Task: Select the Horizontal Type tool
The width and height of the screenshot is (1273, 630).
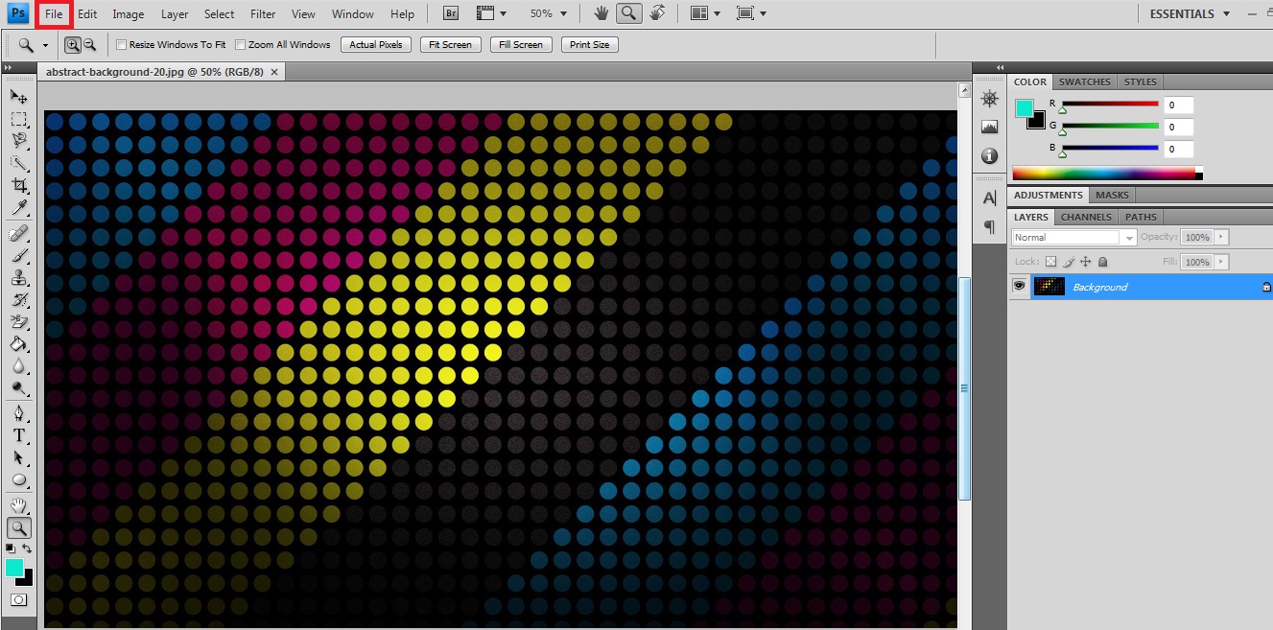Action: pyautogui.click(x=19, y=435)
